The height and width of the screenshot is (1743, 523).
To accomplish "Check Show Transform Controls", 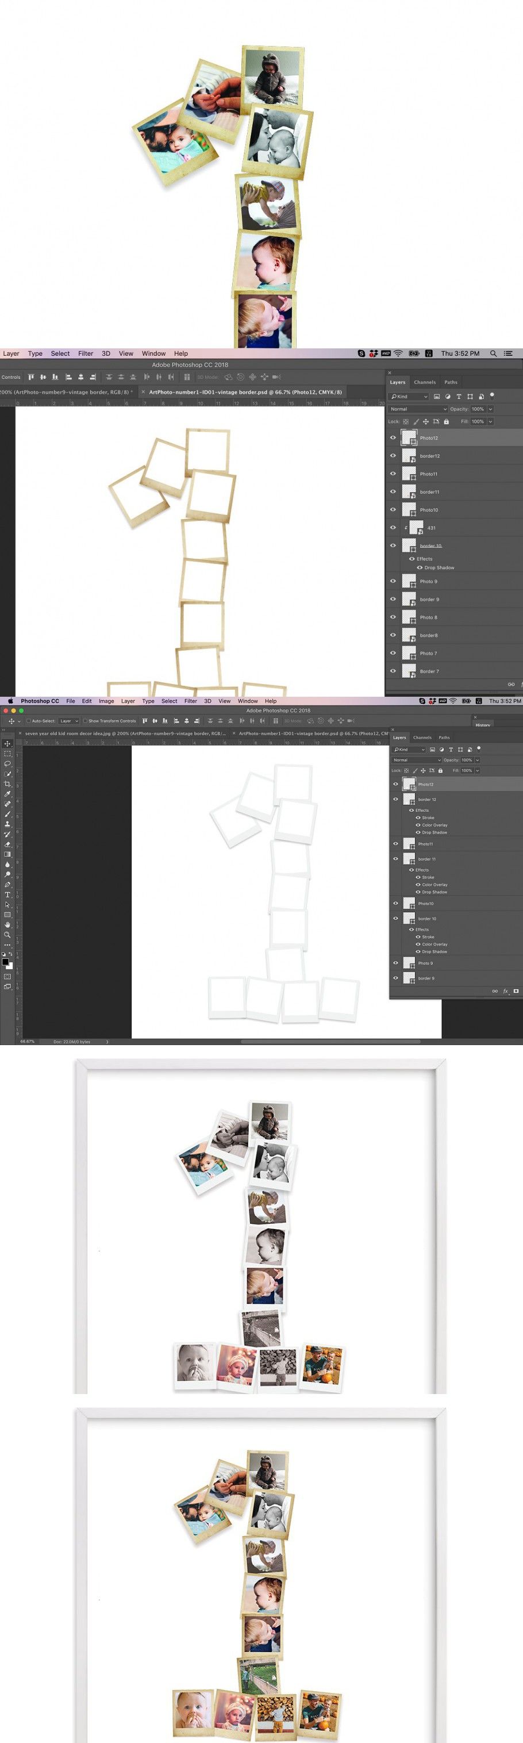I will (x=85, y=721).
